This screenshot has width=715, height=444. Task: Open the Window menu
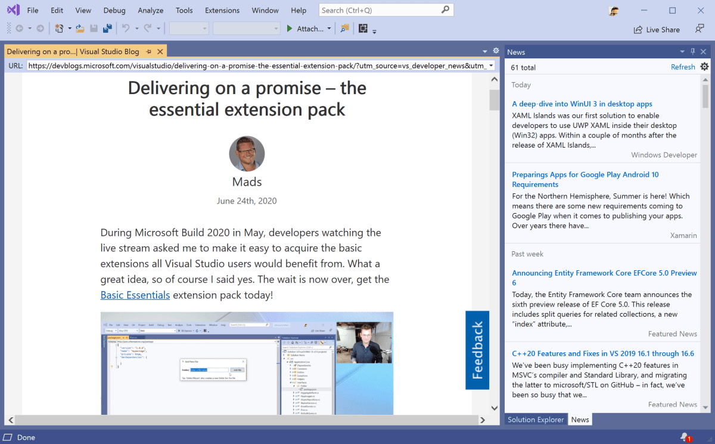(265, 11)
